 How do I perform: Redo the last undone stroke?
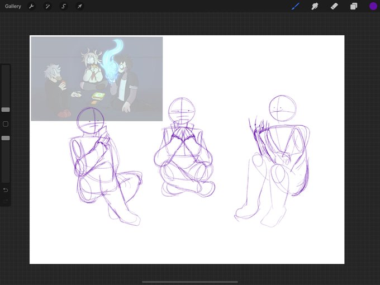pos(6,200)
